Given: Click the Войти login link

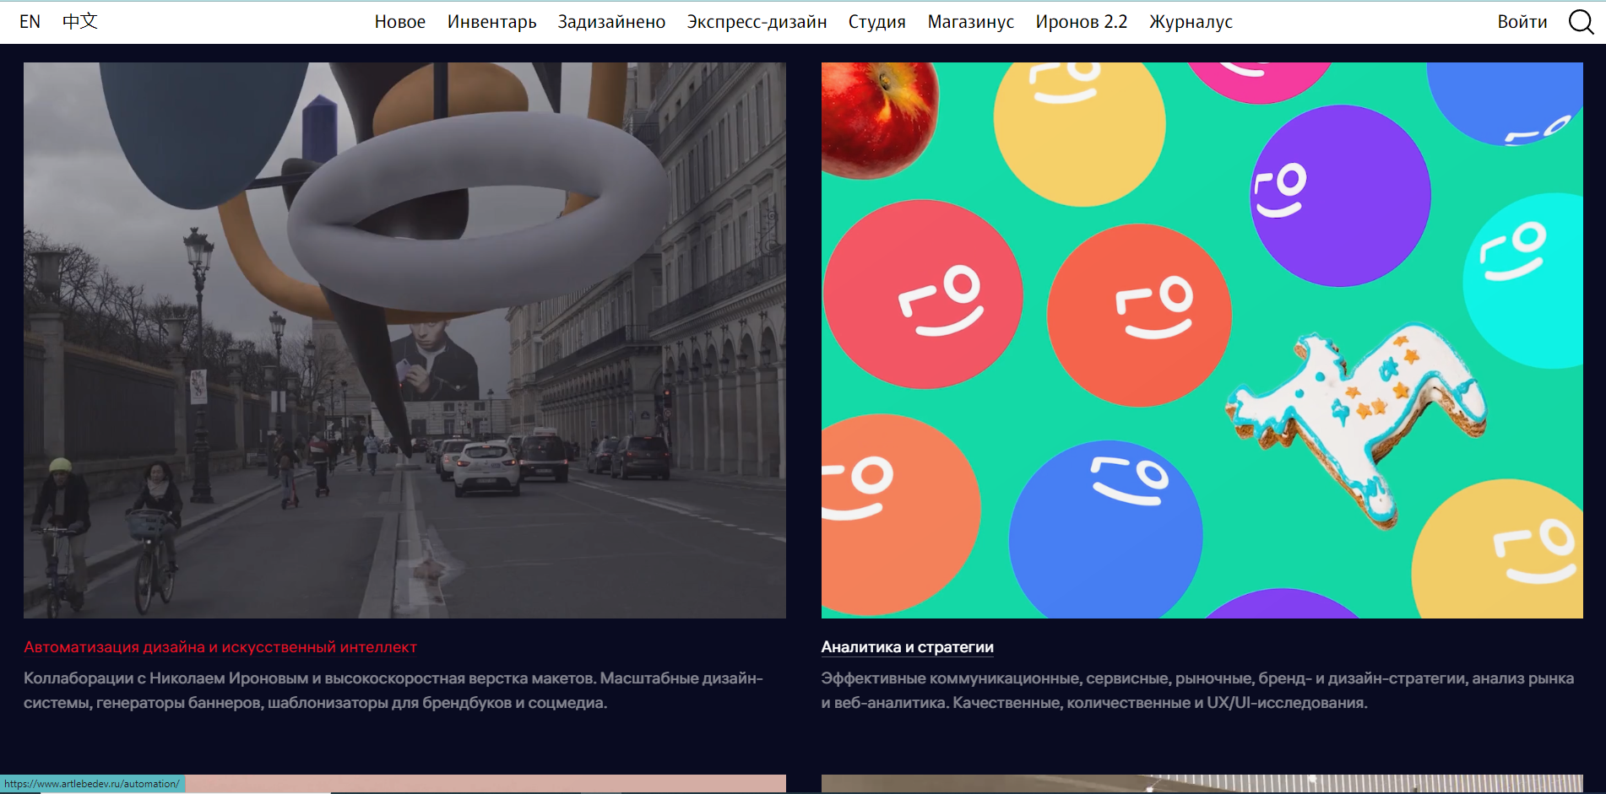Looking at the screenshot, I should tap(1522, 22).
